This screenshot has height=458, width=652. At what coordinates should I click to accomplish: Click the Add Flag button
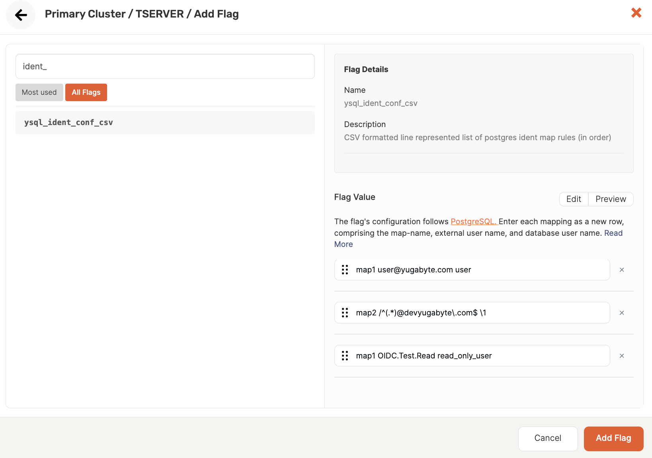(613, 438)
